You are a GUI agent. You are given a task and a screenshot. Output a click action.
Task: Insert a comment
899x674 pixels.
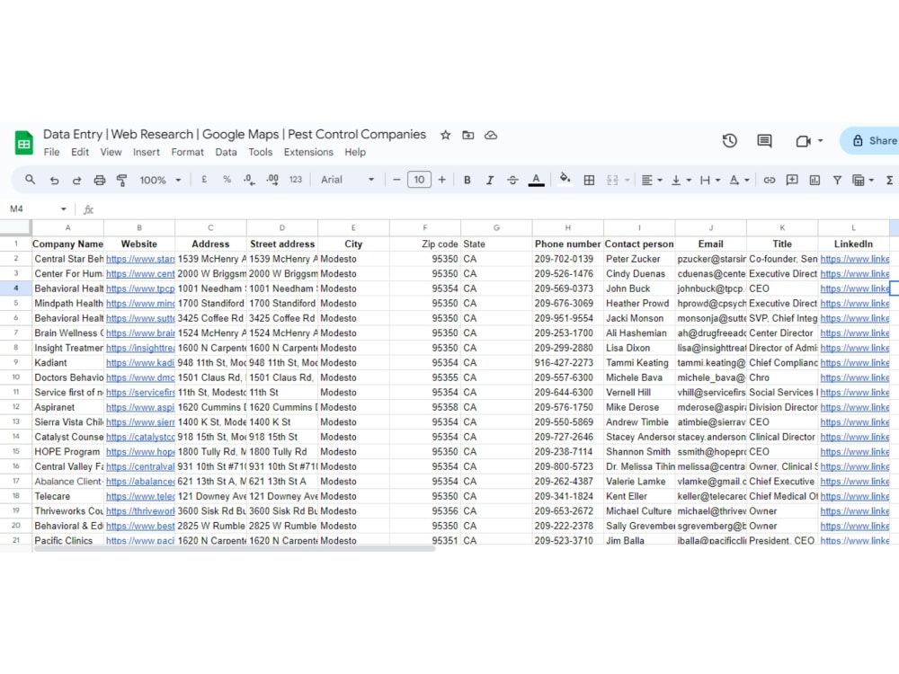click(x=792, y=180)
